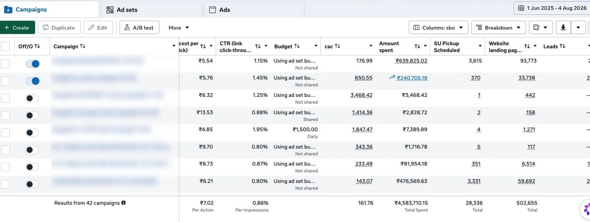Click the calendar icon in date range
Viewport: 590px width, 222px height.
(521, 8)
